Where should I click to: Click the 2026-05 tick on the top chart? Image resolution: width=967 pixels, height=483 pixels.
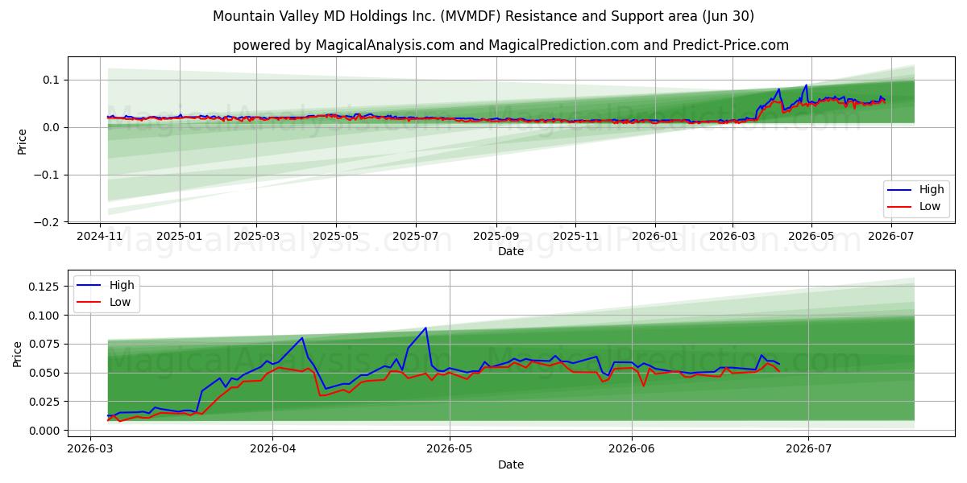[x=811, y=236]
